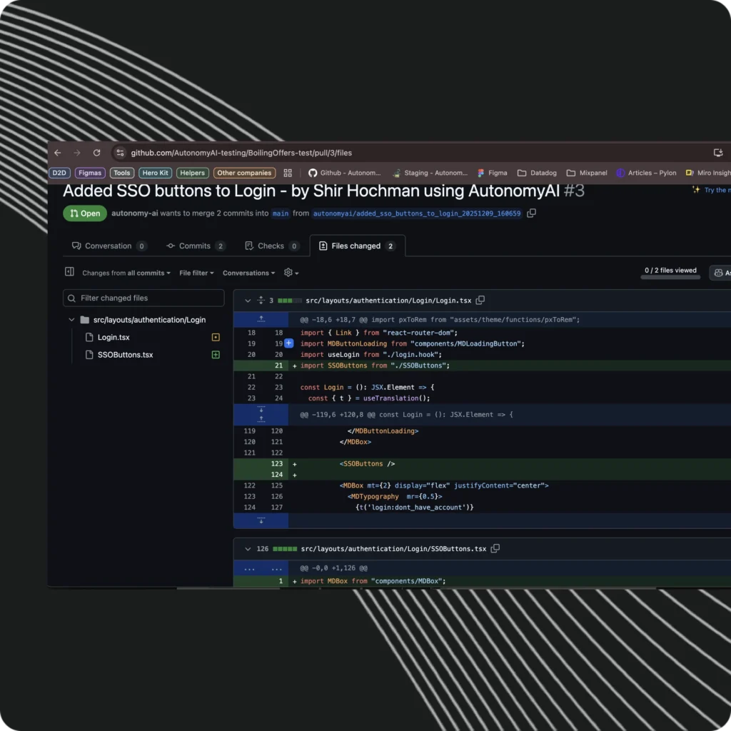731x731 pixels.
Task: Copy the SSOButtons.tsx file path
Action: [495, 549]
